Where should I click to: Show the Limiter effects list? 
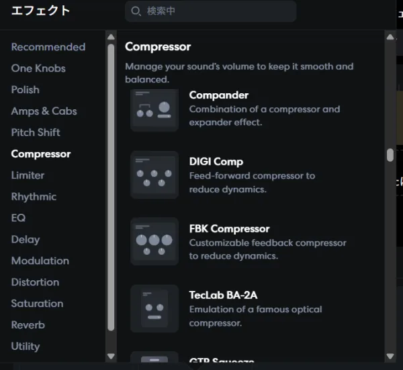[x=28, y=176]
